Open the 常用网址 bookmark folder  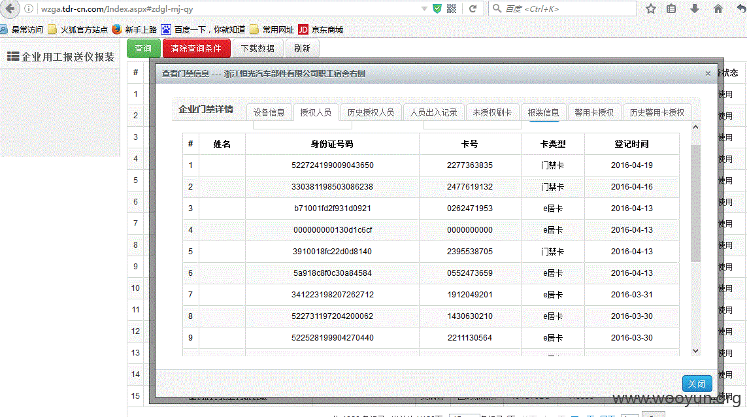point(272,29)
